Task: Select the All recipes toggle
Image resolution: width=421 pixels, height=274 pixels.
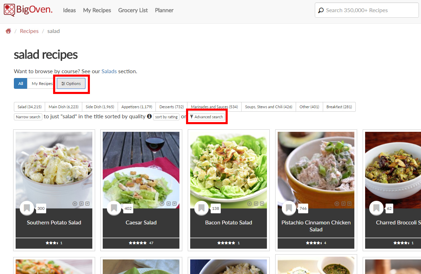Action: point(20,84)
